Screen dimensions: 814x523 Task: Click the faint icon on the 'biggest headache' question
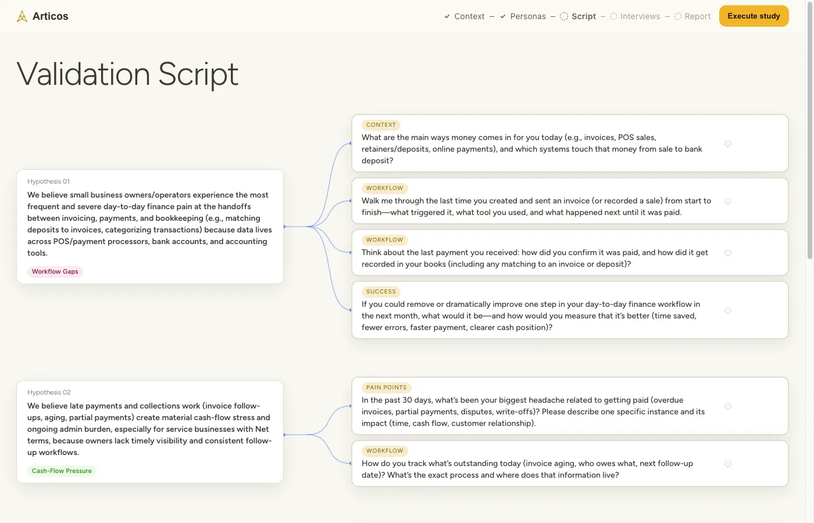[727, 406]
